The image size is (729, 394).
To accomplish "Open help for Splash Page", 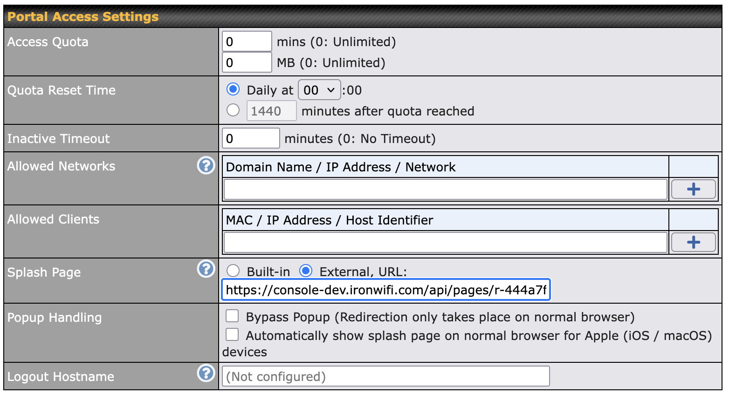I will 206,269.
